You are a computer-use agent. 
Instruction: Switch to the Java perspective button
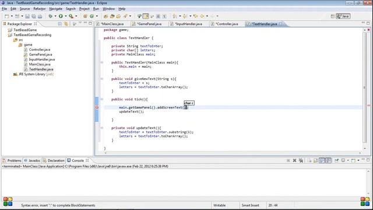click(x=343, y=16)
